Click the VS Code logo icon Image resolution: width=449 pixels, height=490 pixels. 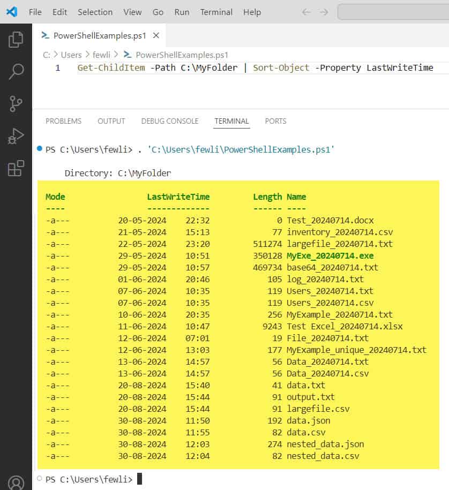(12, 12)
